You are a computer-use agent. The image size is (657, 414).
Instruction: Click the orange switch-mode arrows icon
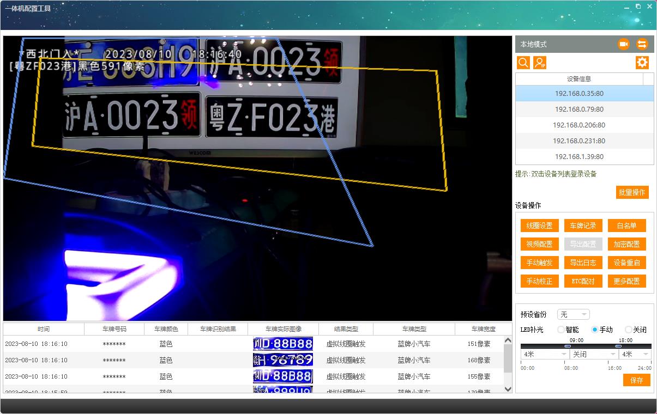[642, 44]
